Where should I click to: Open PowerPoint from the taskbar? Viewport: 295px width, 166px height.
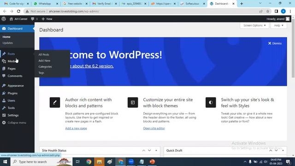(x=152, y=162)
